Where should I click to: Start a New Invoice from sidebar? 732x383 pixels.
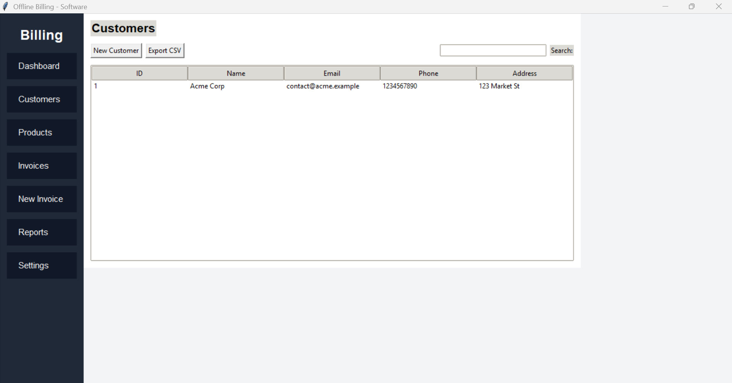[42, 199]
